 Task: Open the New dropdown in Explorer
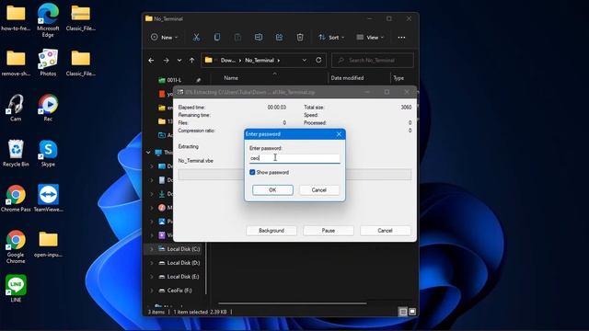point(165,37)
